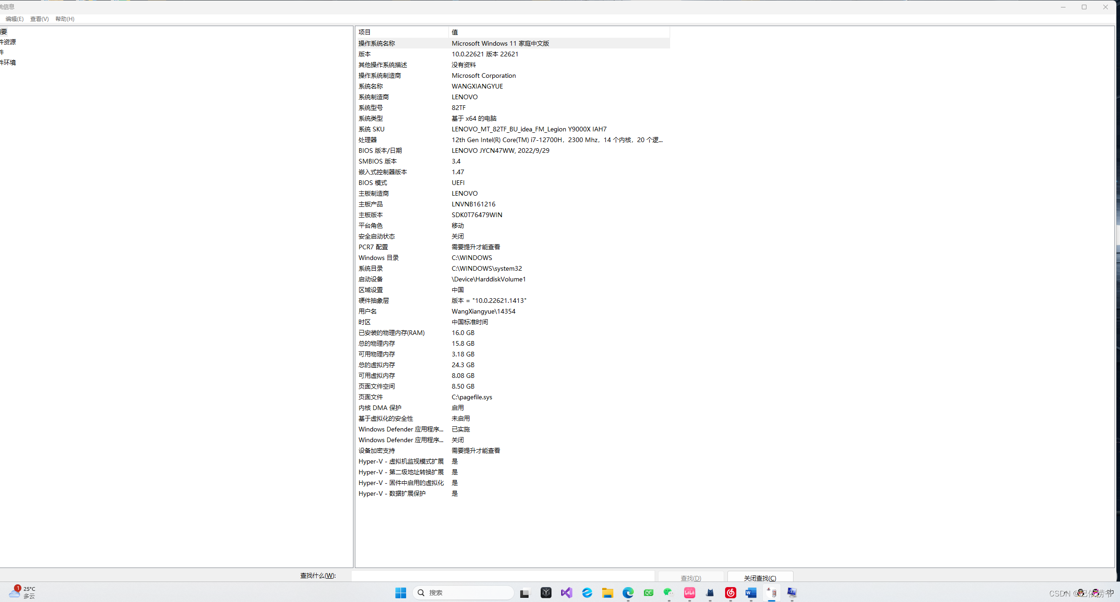Open File Explorer from the taskbar
This screenshot has height=602, width=1120.
click(x=607, y=593)
